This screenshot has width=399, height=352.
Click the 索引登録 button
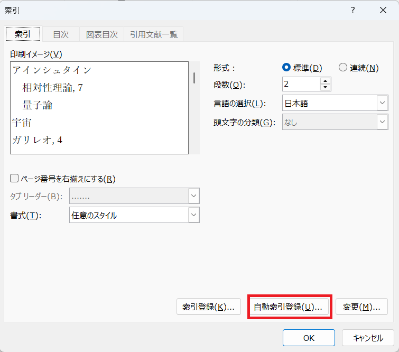tap(208, 307)
